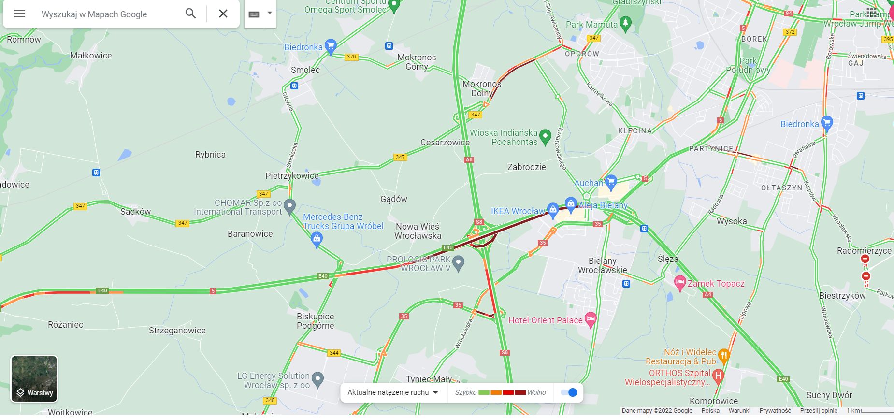Click the Park Mamuta tree marker
The width and height of the screenshot is (894, 419).
click(x=625, y=23)
